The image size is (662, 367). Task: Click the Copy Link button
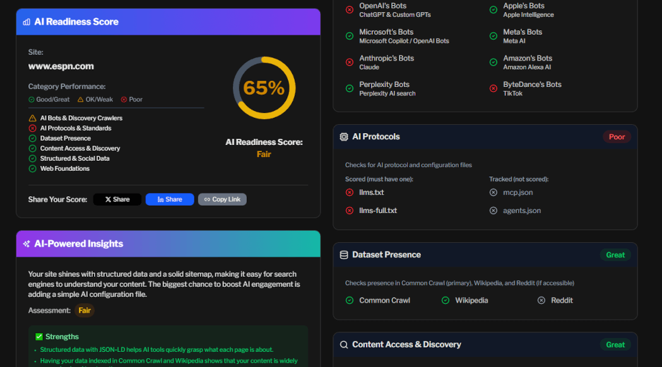222,199
